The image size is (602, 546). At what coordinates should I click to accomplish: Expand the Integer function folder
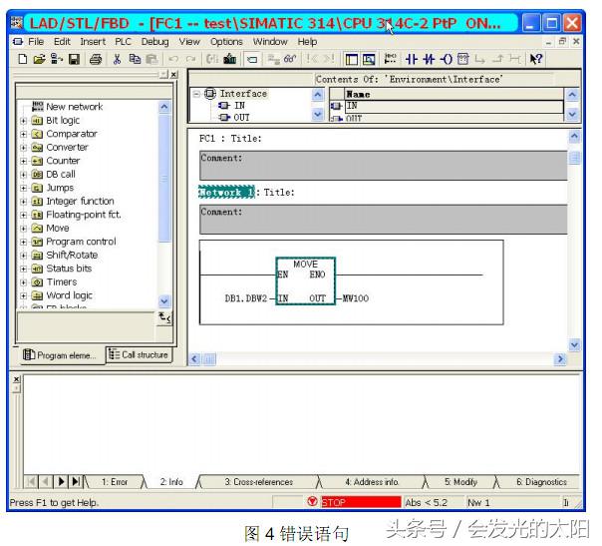23,202
